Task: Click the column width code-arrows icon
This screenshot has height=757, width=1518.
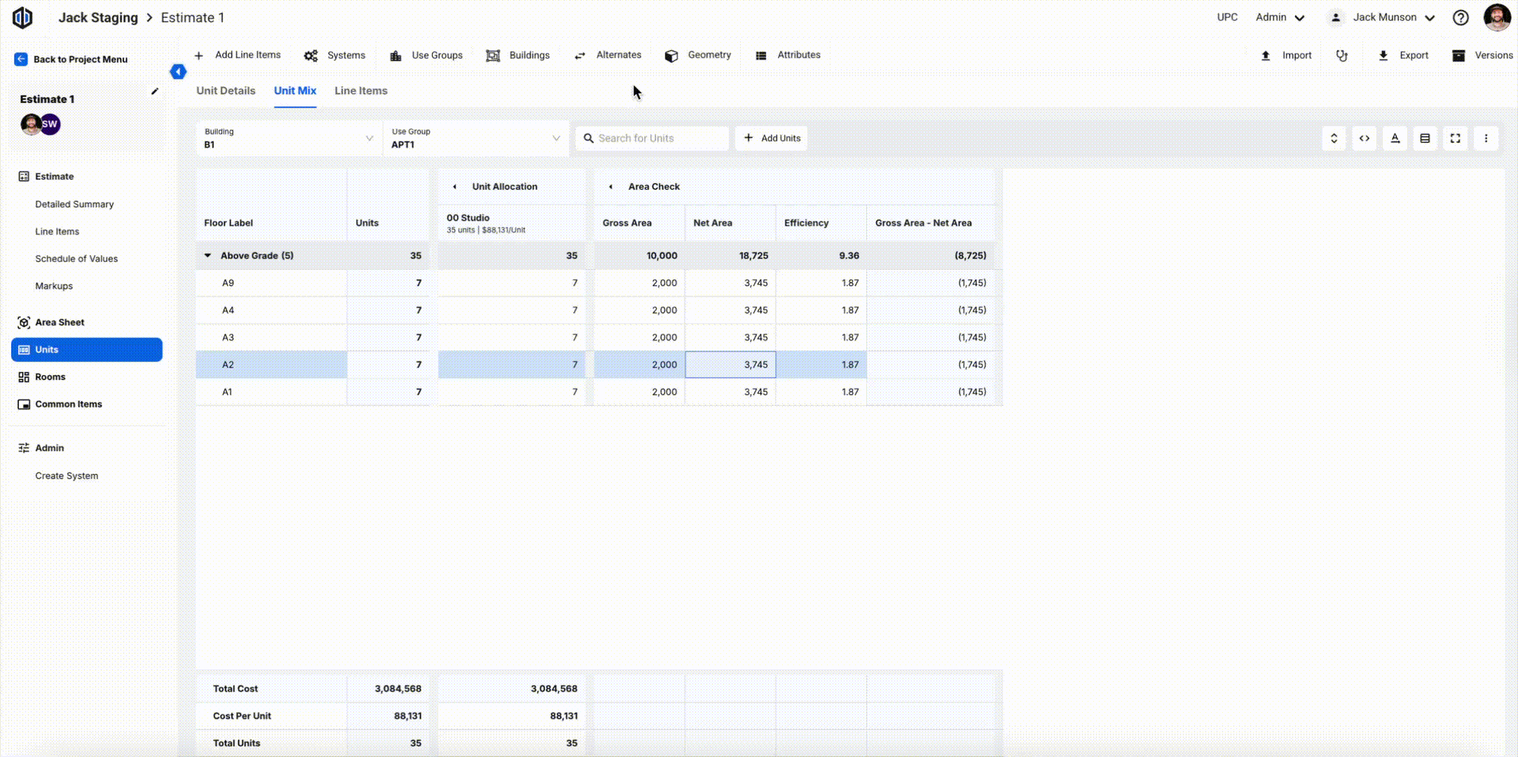Action: pos(1364,138)
